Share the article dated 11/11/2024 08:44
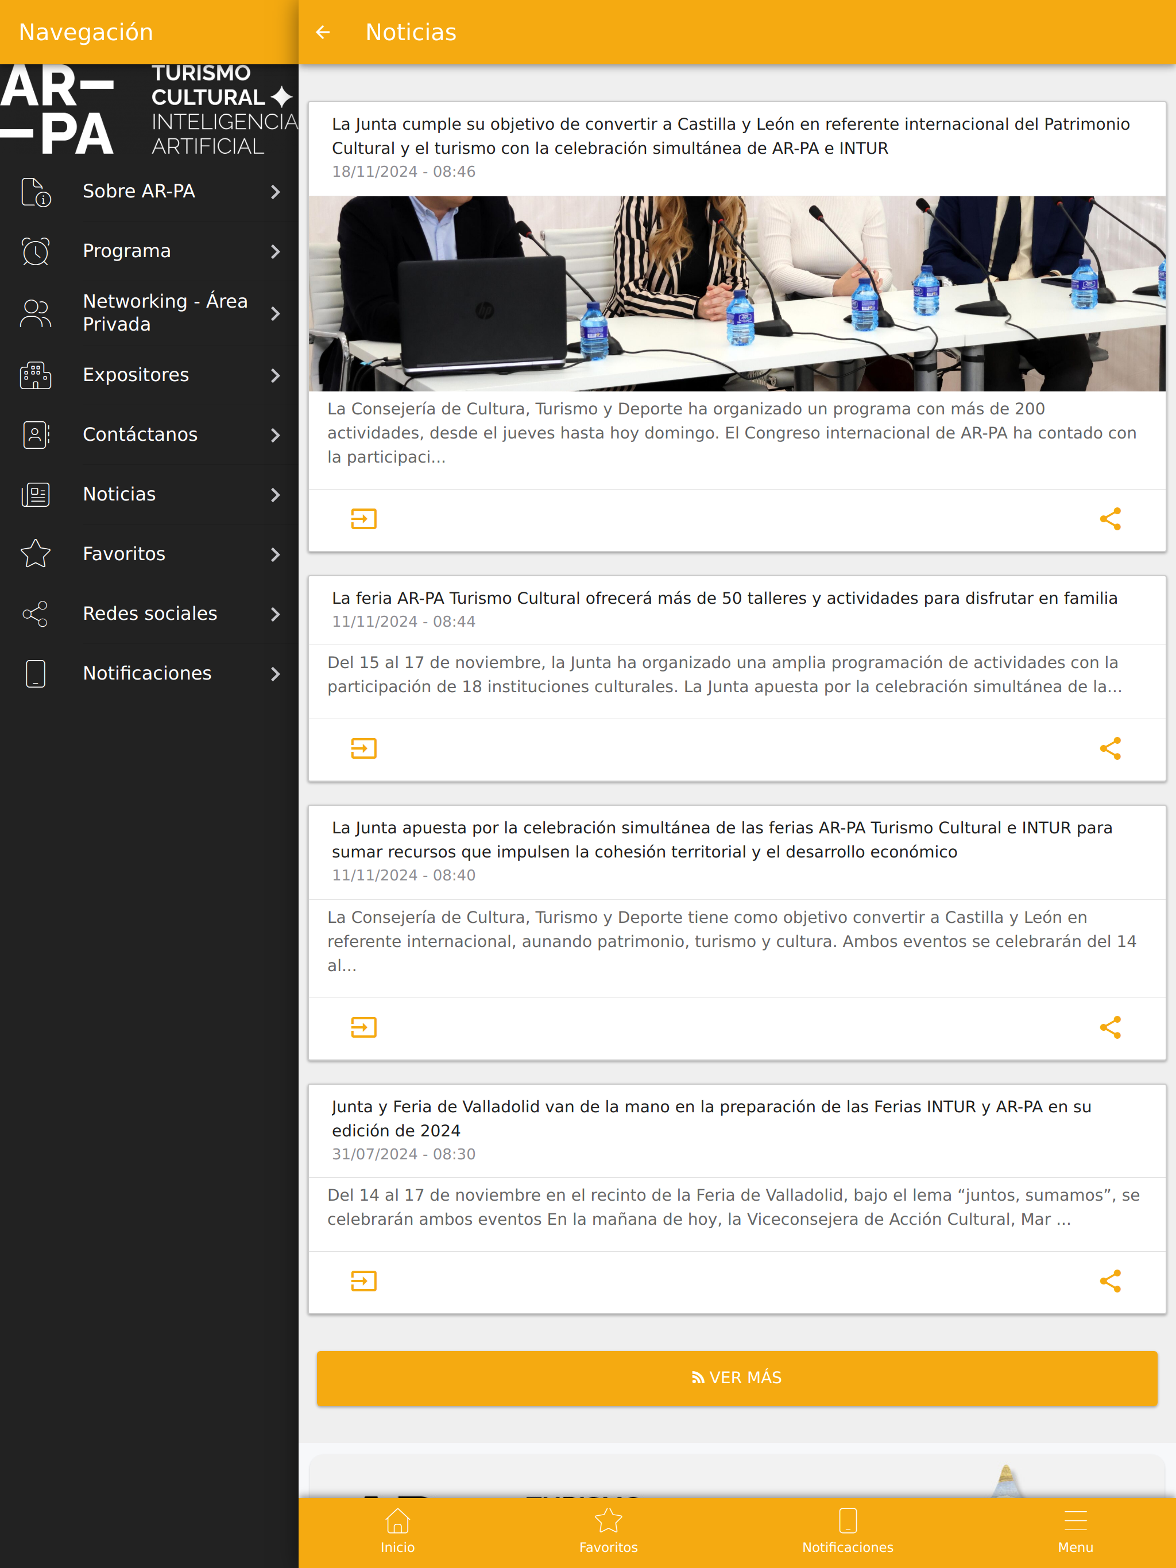The width and height of the screenshot is (1176, 1568). pos(1110,748)
